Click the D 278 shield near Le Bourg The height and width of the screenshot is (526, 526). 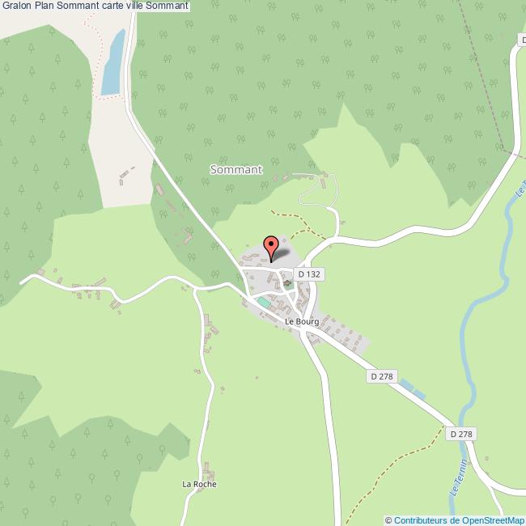[382, 376]
